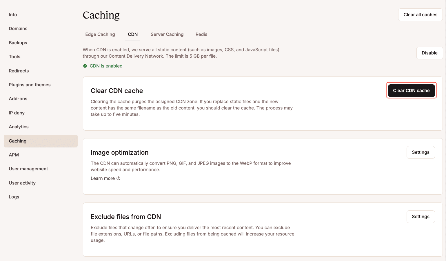Switch to the Edge Caching tab
The image size is (446, 261).
100,34
